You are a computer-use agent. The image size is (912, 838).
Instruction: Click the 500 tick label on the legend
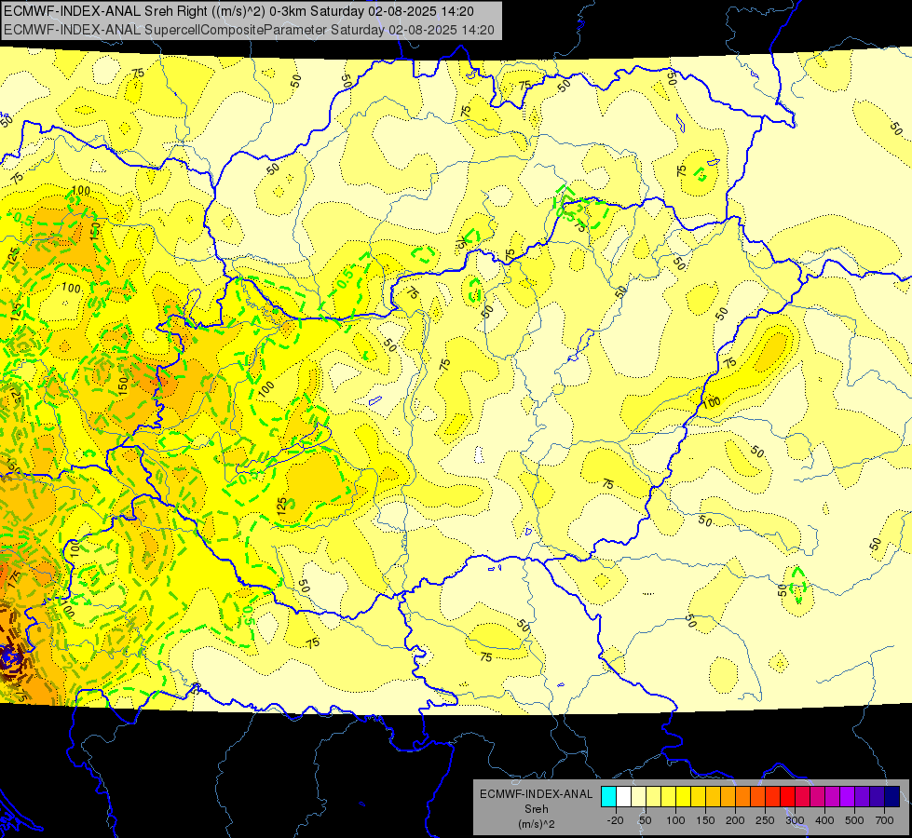[x=854, y=820]
